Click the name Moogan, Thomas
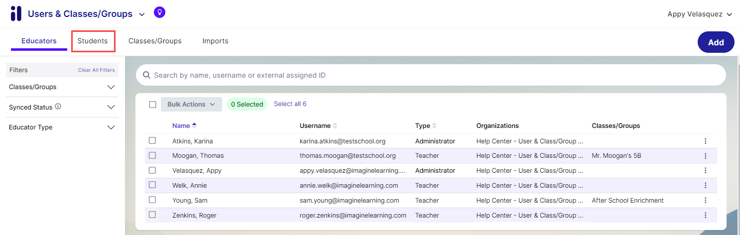Viewport: 740px width, 235px height. coord(198,156)
